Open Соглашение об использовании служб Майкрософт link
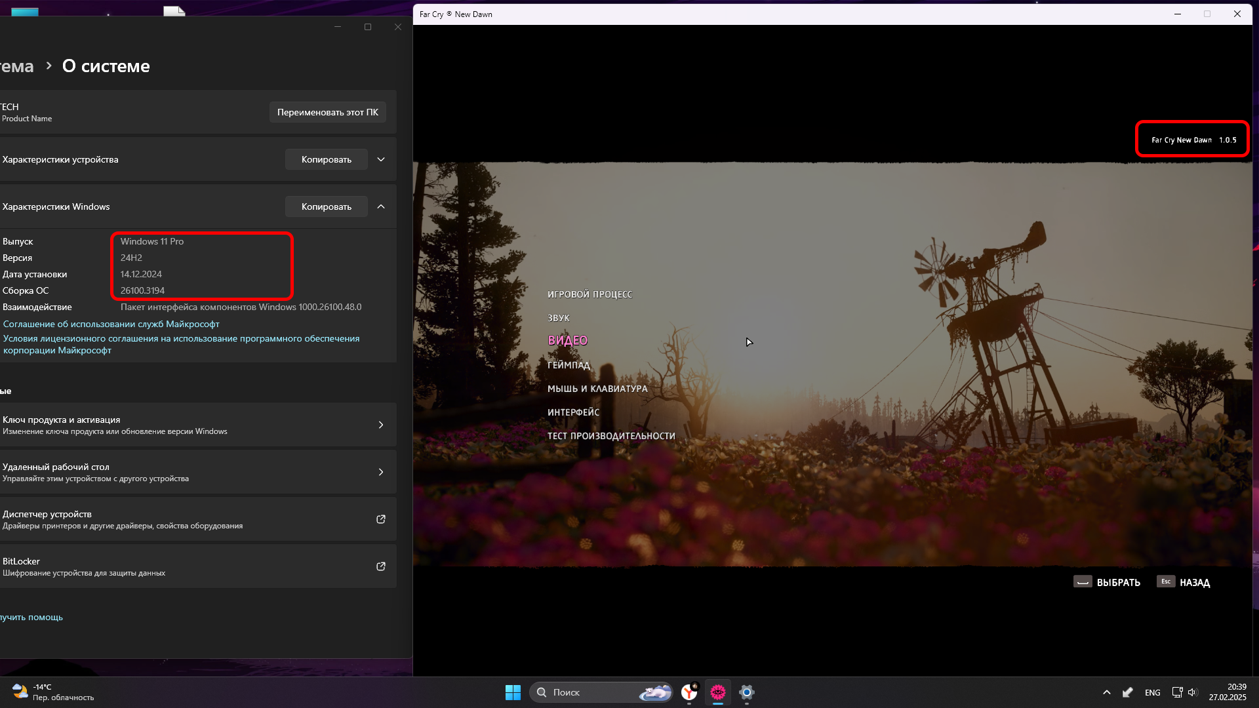Screen dimensions: 1259x708 point(111,324)
